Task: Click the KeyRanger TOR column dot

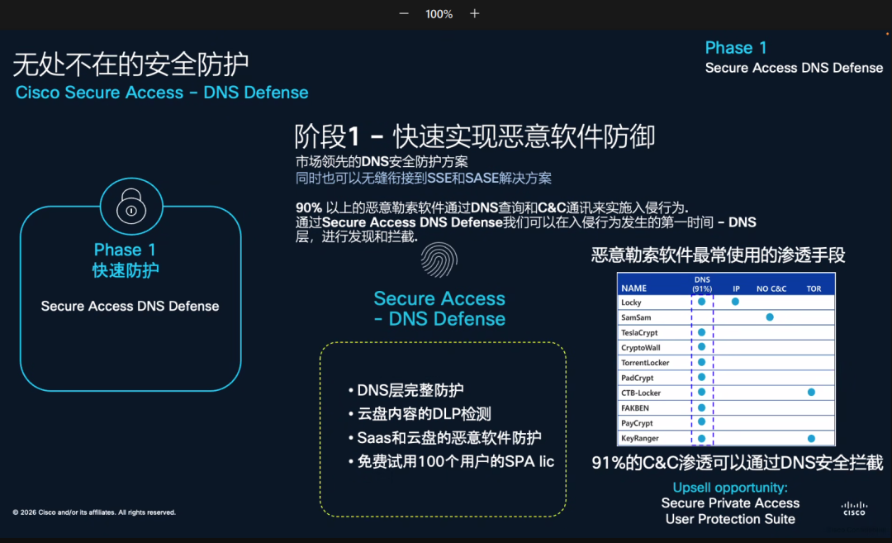Action: [x=811, y=438]
